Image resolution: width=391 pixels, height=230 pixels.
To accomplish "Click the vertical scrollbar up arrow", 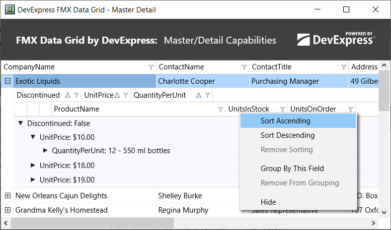I will point(384,65).
